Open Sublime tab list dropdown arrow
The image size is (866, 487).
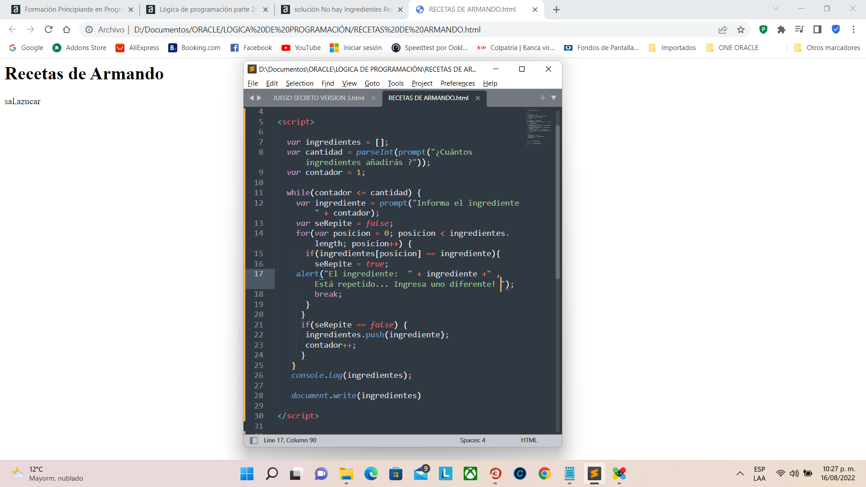553,98
